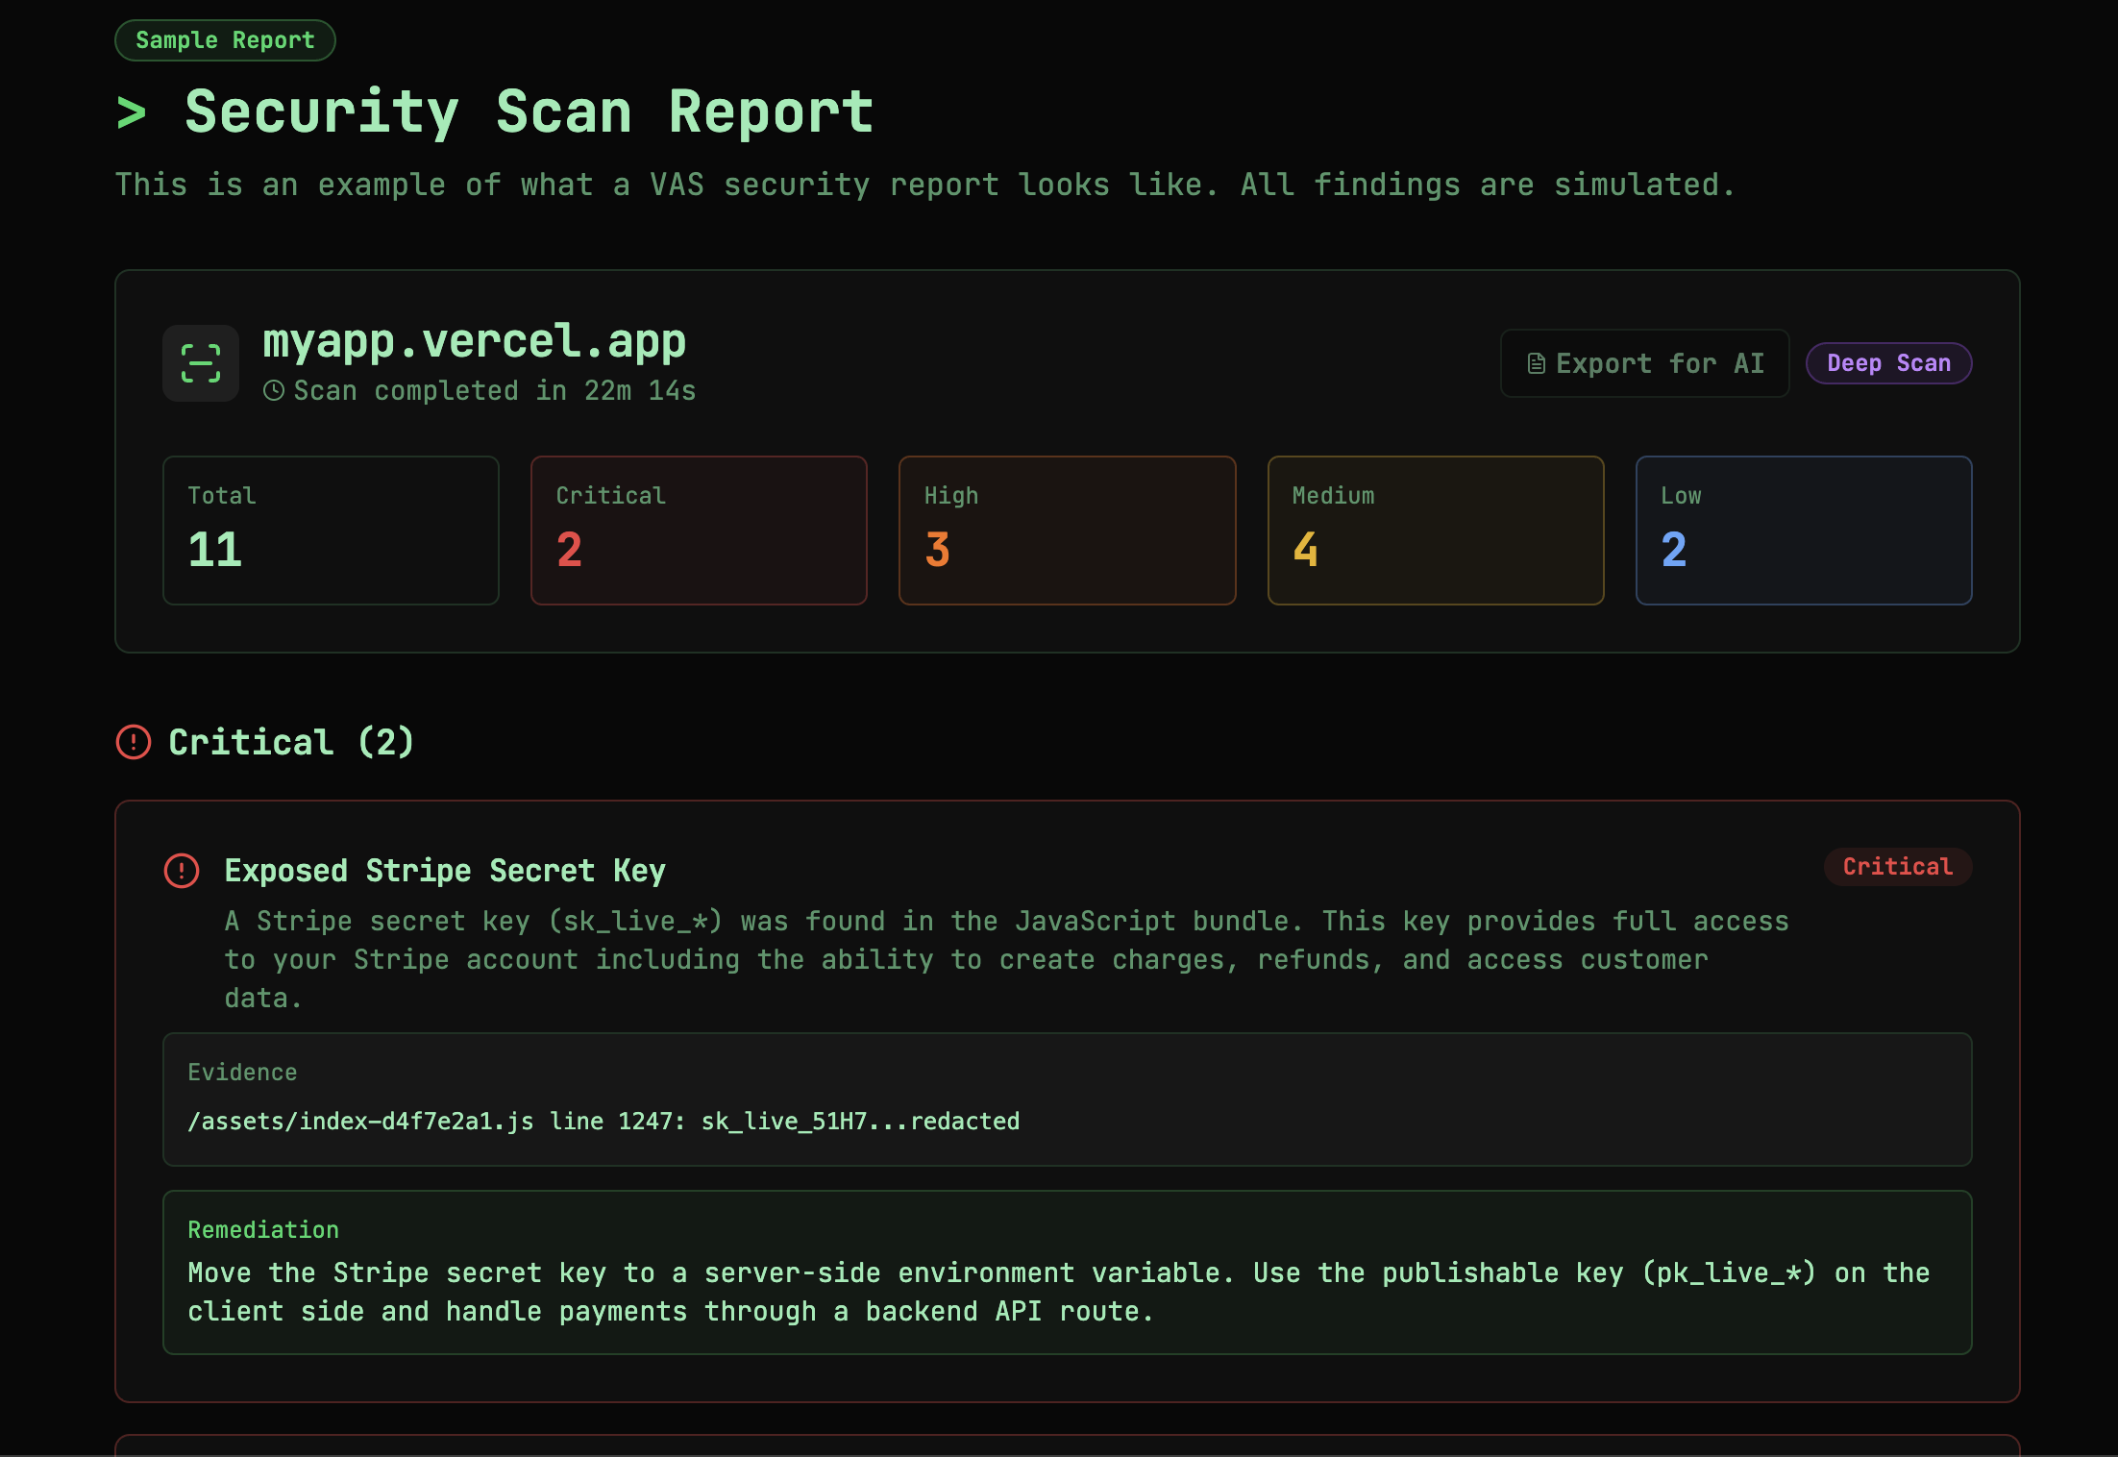Click the Total findings card showing 11
This screenshot has height=1457, width=2118.
(331, 530)
